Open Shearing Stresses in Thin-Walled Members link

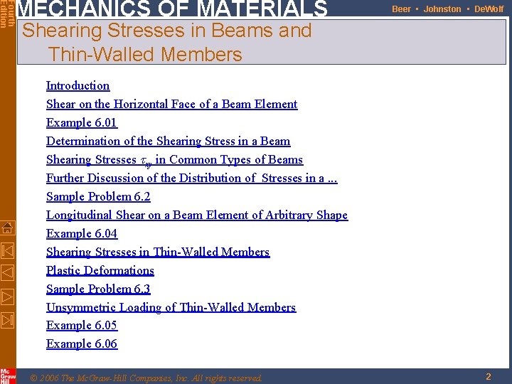click(158, 252)
